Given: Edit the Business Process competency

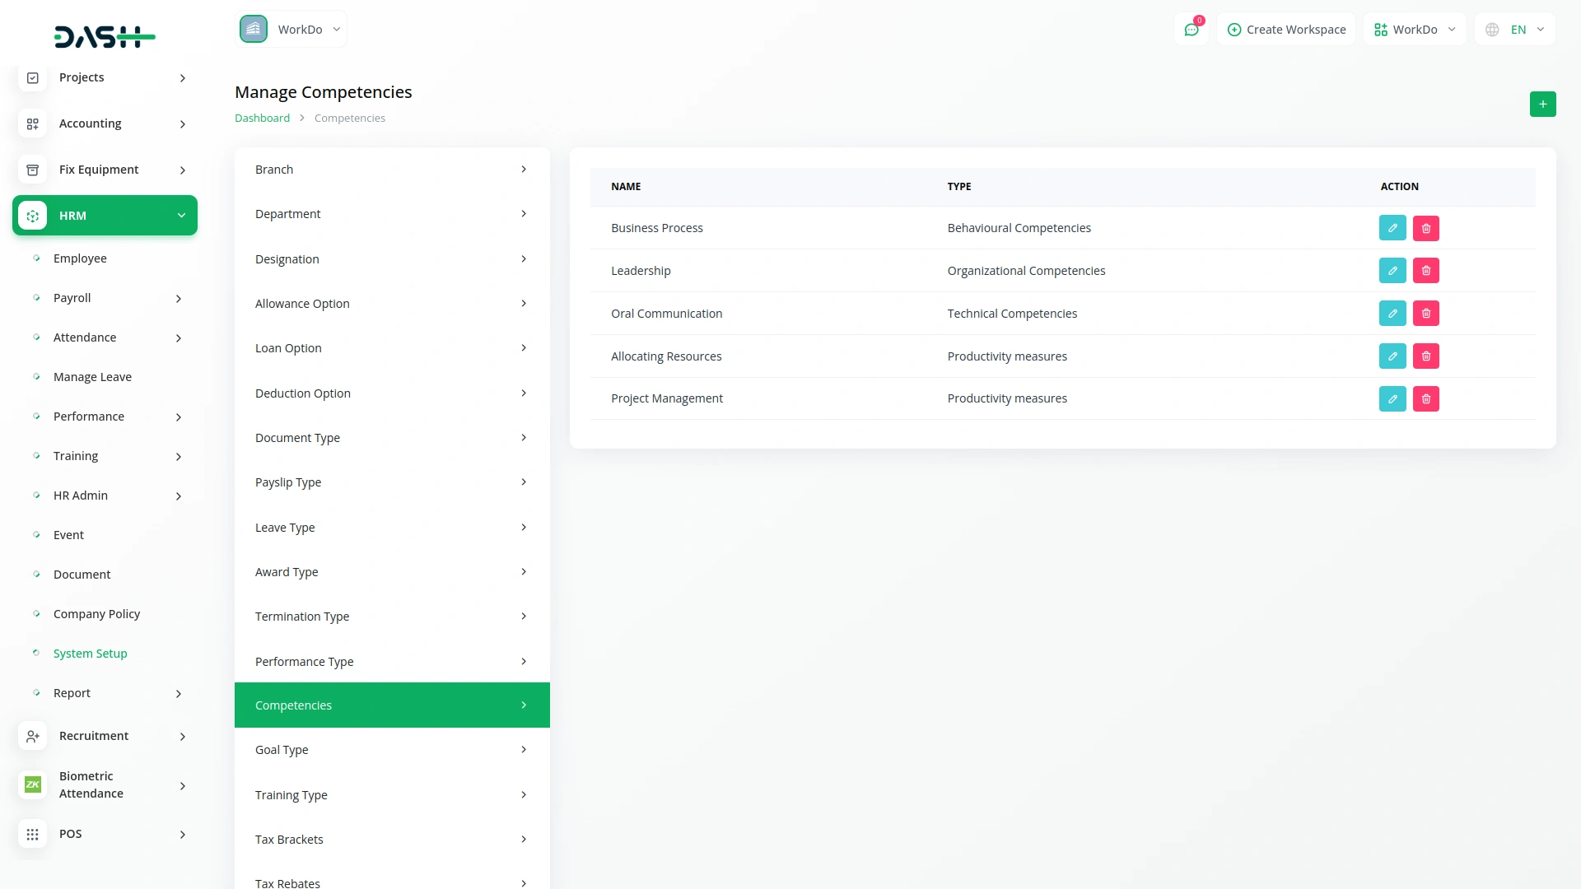Looking at the screenshot, I should [x=1392, y=228].
